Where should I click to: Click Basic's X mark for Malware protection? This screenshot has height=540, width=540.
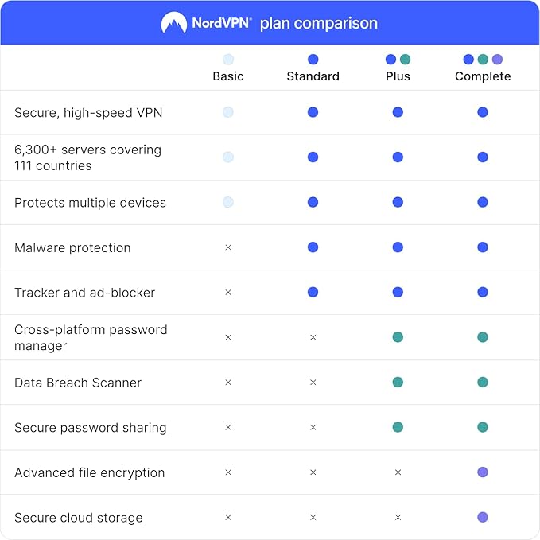coord(228,247)
